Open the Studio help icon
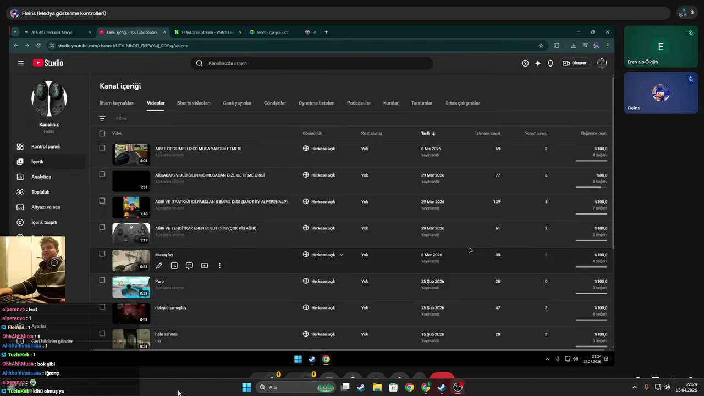The image size is (704, 396). click(x=525, y=63)
